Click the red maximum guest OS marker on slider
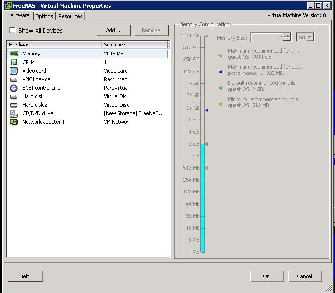335x293 pixels. (207, 36)
